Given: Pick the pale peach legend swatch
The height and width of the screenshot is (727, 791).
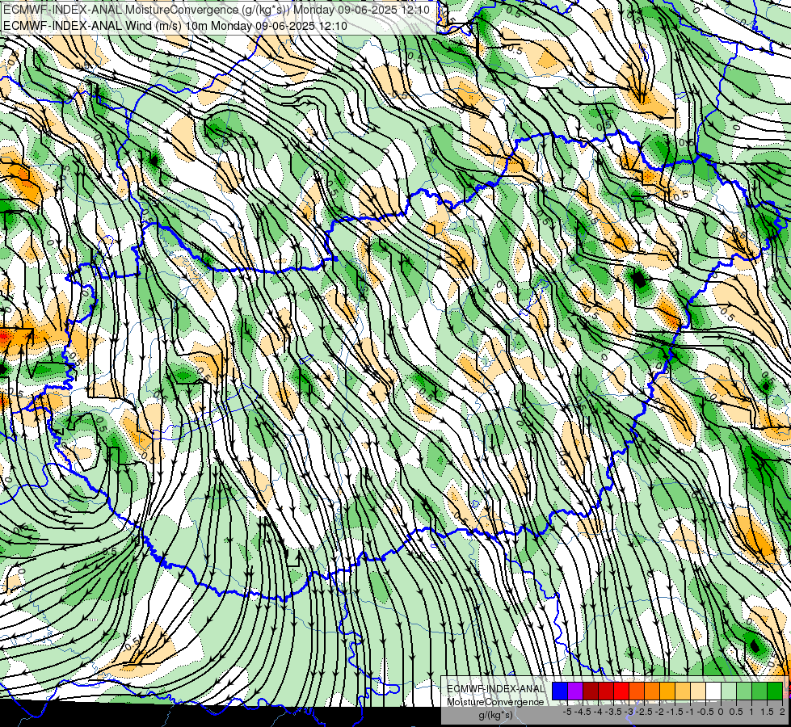Looking at the screenshot, I should pos(698,691).
